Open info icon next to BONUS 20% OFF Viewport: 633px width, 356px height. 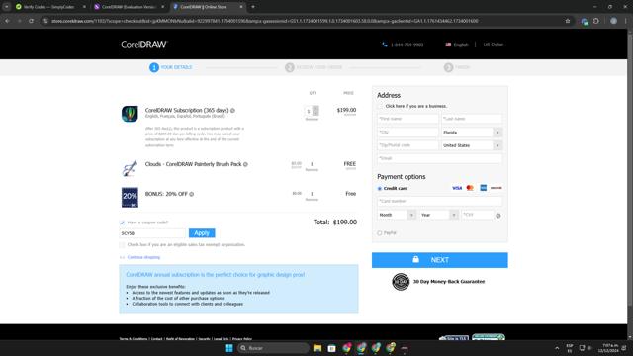pos(191,194)
